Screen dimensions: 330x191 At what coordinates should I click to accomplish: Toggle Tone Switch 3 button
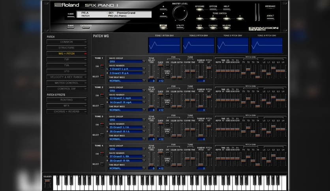(227, 19)
